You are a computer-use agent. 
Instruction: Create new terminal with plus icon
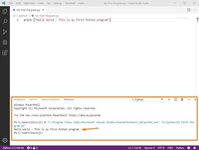(x=169, y=99)
